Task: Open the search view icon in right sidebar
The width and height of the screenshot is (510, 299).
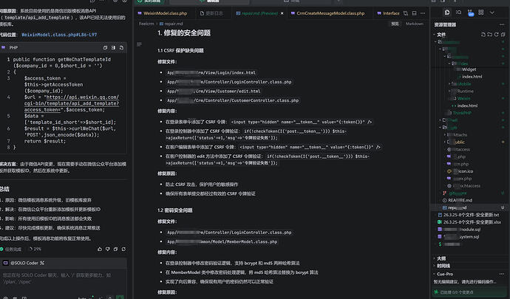Action: (458, 13)
